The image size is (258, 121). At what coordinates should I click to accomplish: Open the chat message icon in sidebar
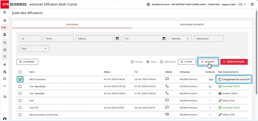(5, 79)
